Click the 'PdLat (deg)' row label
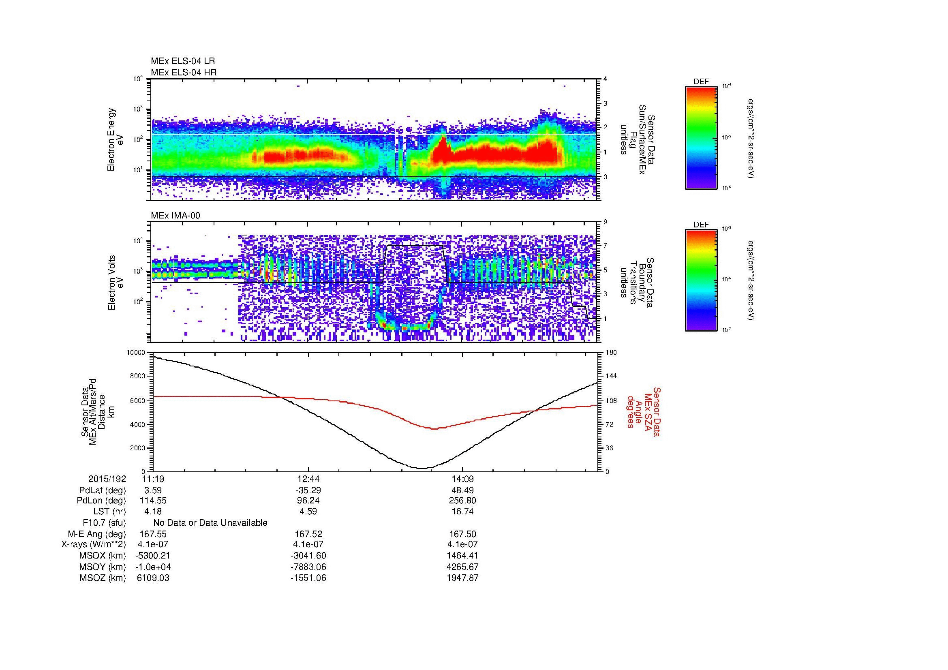 pyautogui.click(x=102, y=490)
